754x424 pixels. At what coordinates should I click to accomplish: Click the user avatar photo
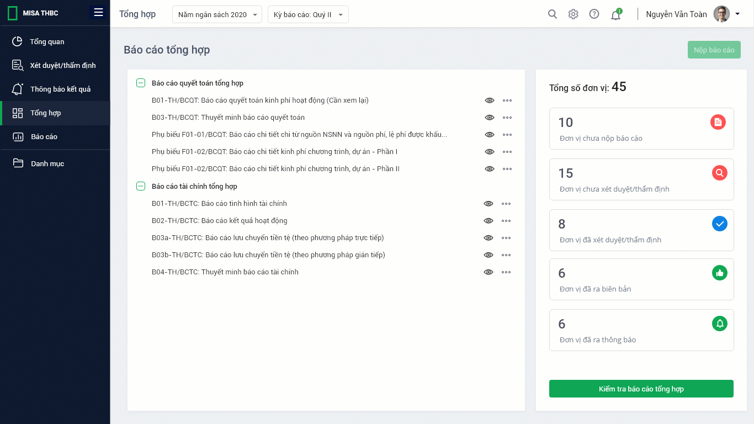(x=721, y=14)
